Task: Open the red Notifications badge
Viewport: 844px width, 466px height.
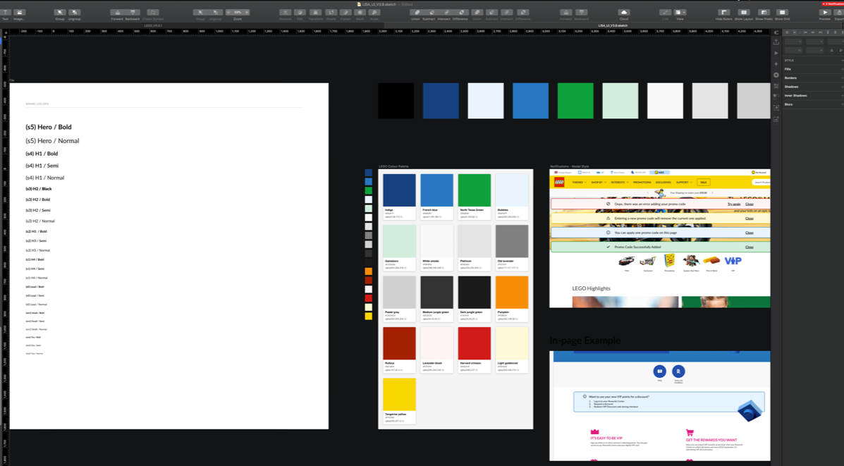Action: click(x=832, y=4)
